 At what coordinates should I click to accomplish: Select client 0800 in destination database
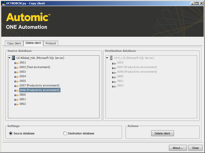[x=120, y=76]
